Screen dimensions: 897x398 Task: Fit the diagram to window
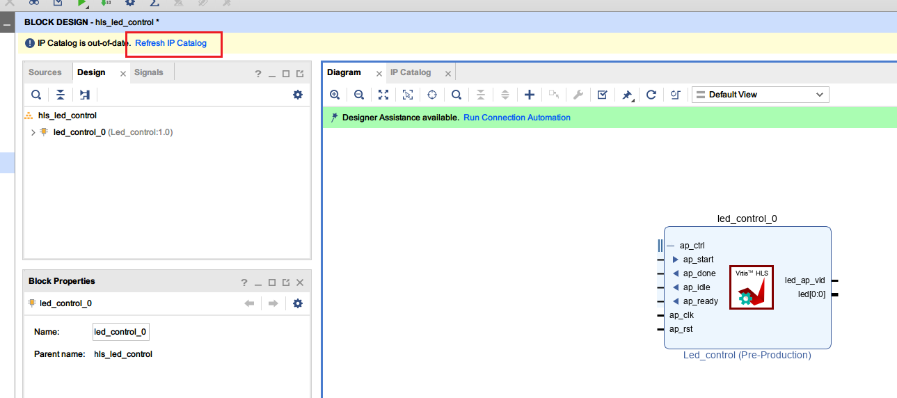(383, 95)
